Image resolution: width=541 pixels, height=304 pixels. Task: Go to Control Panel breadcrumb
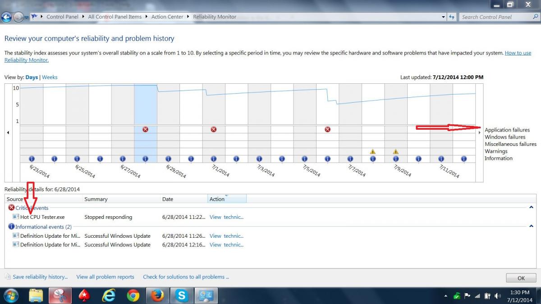click(x=62, y=17)
